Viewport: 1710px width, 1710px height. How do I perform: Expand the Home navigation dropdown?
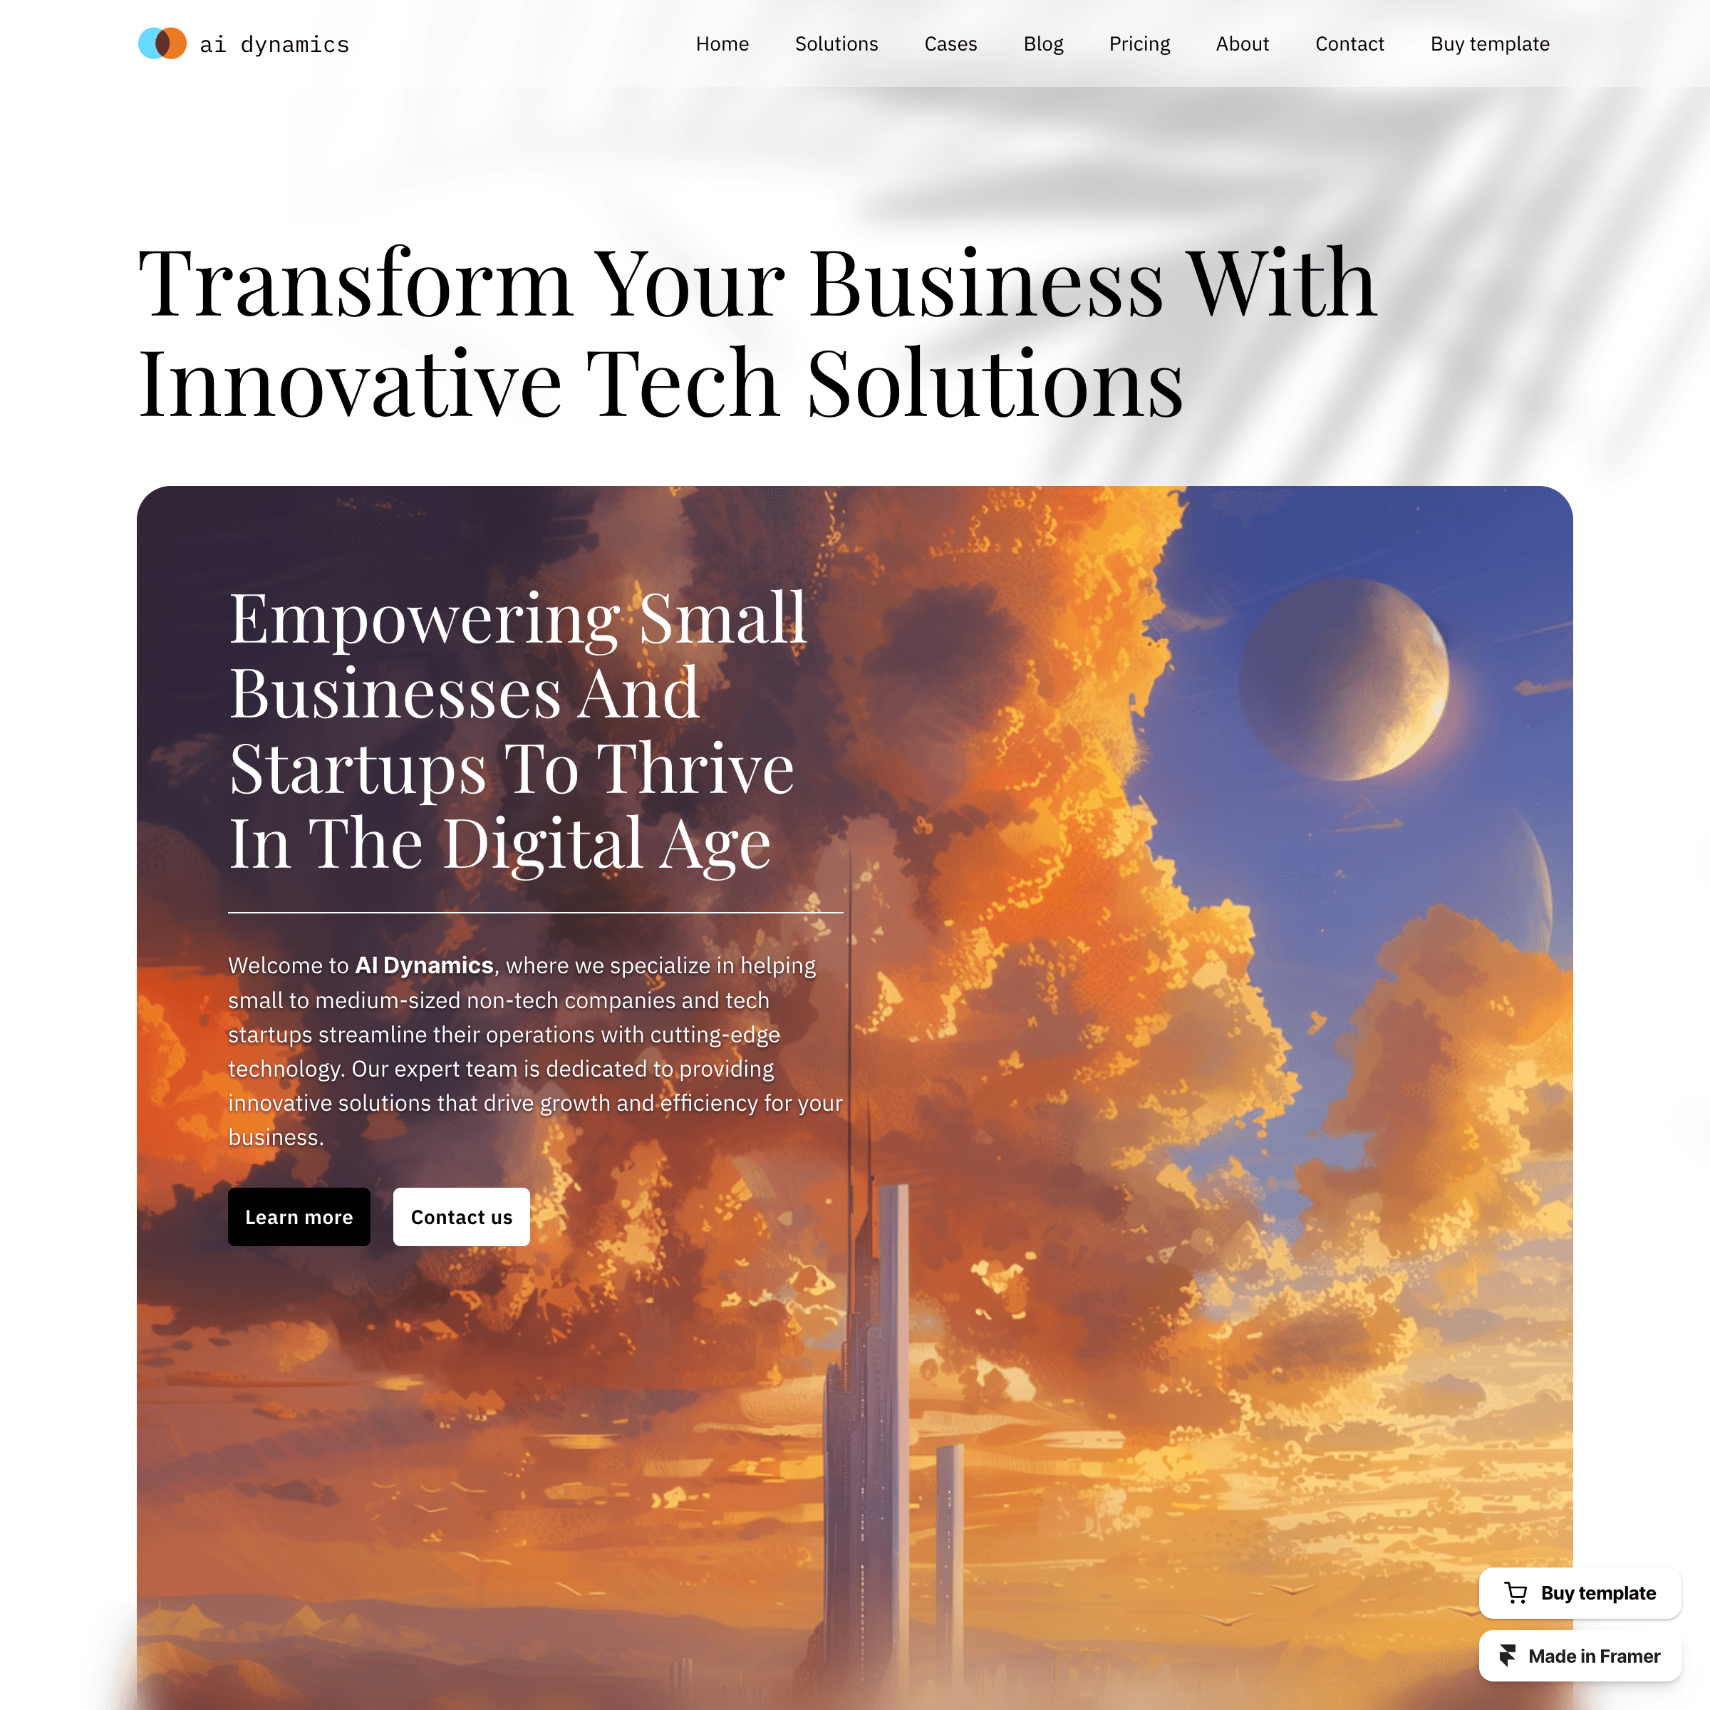722,42
